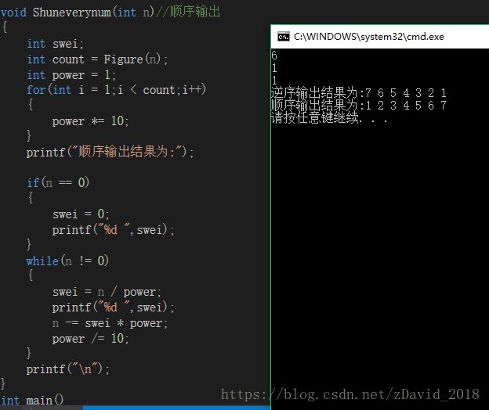This screenshot has width=489, height=410.
Task: Click the printf("\n") line
Action: point(68,369)
